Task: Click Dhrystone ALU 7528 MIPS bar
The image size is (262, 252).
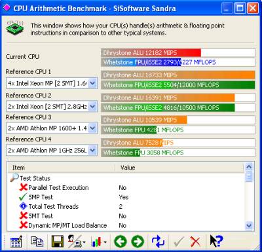Action: tap(178, 143)
